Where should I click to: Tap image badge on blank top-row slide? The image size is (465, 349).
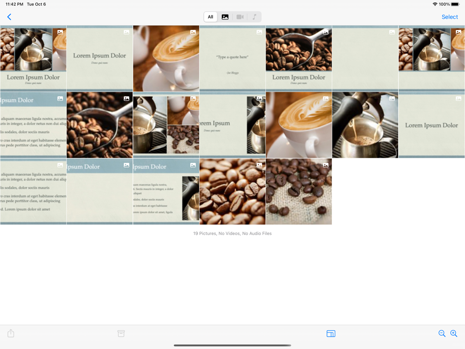392,32
